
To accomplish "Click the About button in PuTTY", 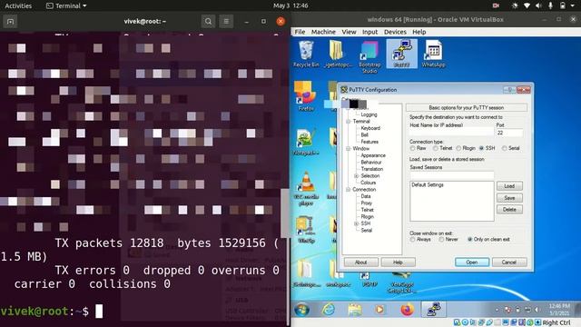I will point(361,263).
